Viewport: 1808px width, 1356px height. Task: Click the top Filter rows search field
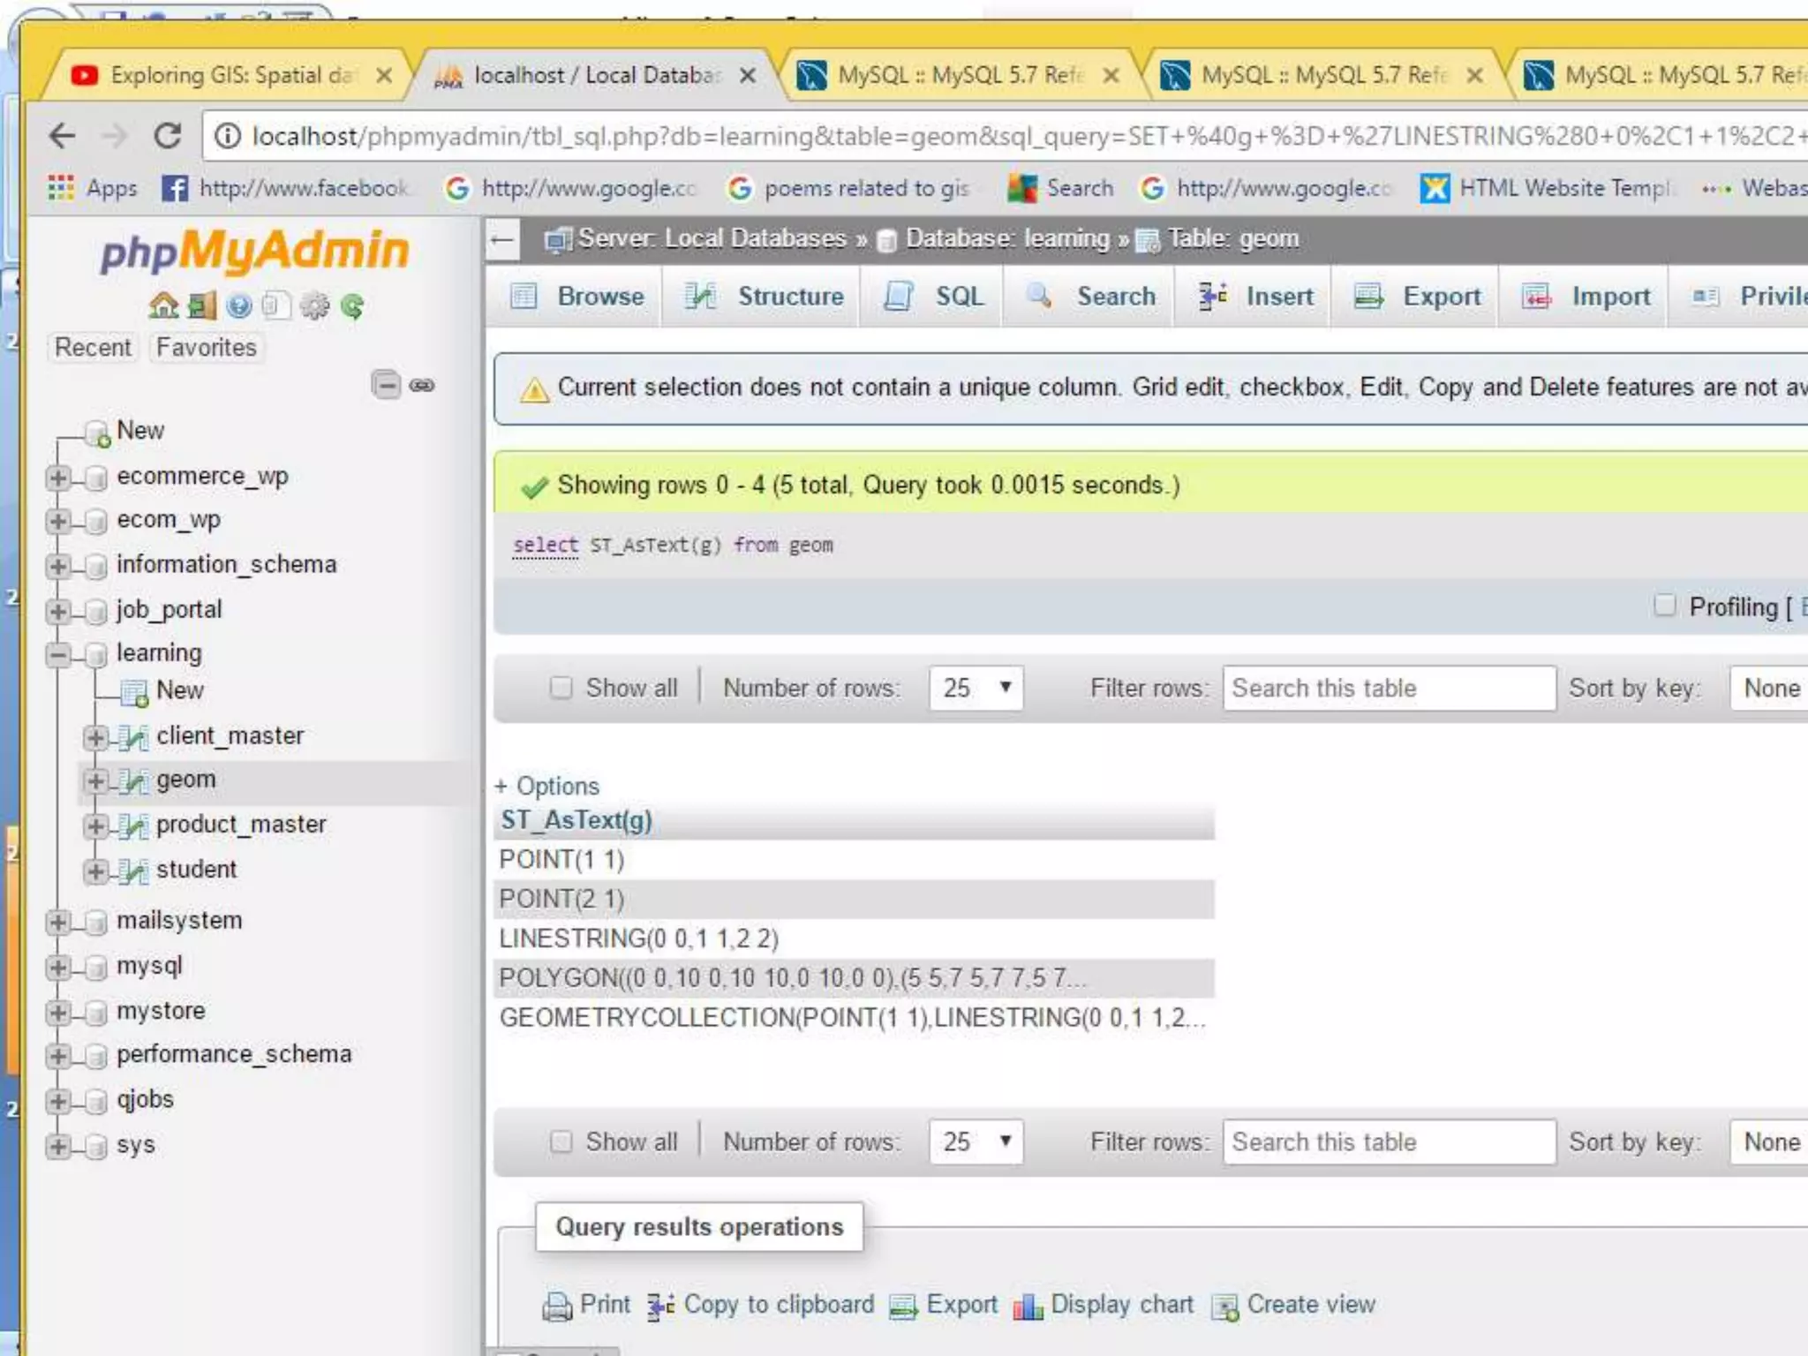(x=1388, y=688)
